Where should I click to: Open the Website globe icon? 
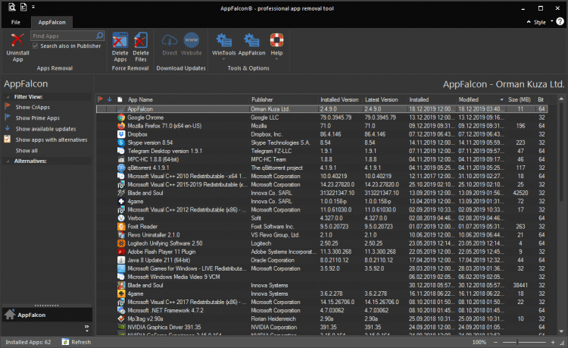click(192, 39)
